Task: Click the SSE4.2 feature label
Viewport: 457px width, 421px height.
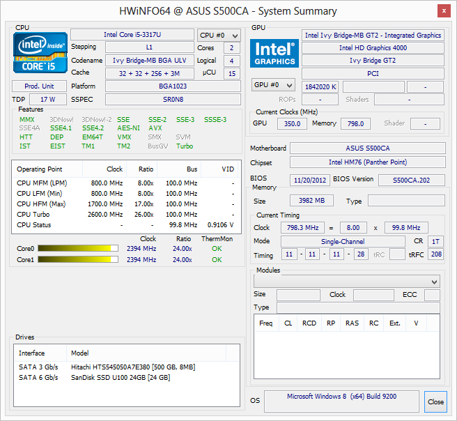Action: pos(93,128)
